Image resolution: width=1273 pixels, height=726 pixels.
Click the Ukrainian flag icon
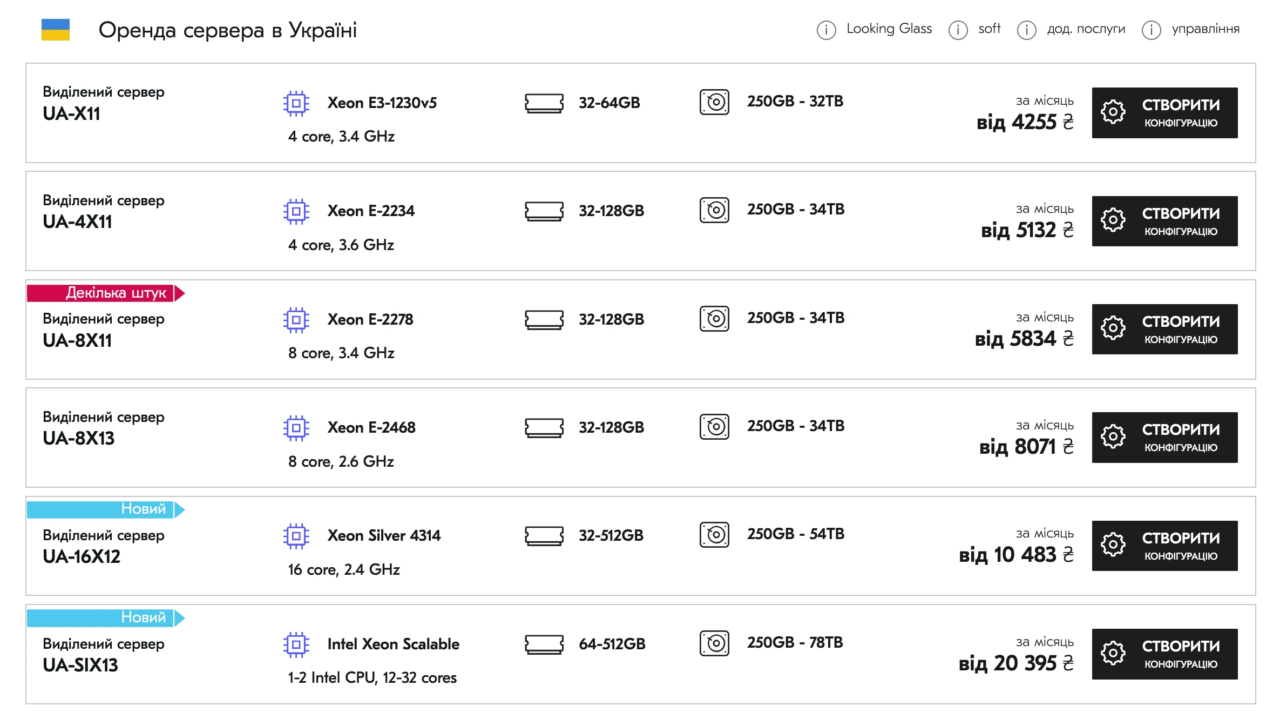coord(56,30)
